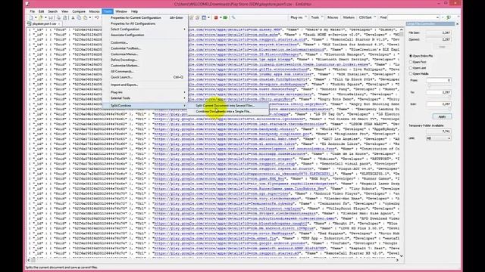Click the Tools toolbar button beside Plug-ins

tap(316, 17)
